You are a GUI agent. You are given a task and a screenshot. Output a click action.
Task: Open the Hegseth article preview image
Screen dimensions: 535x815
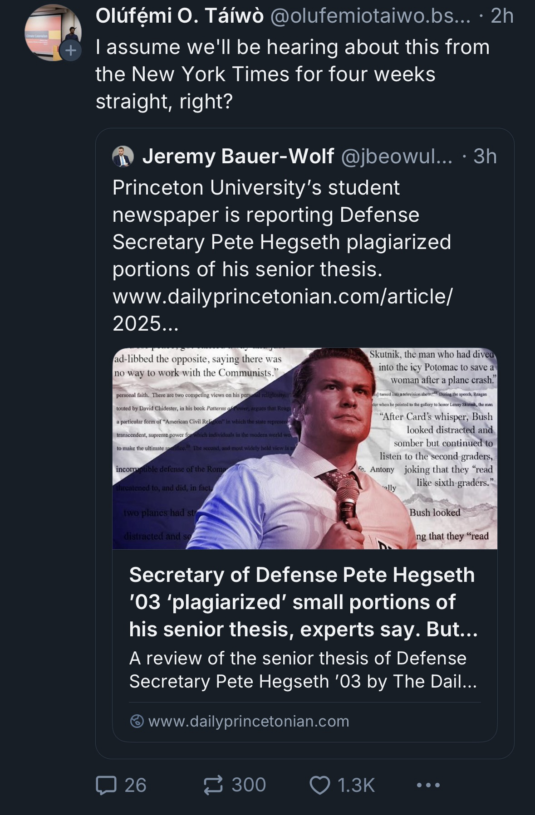click(x=304, y=448)
